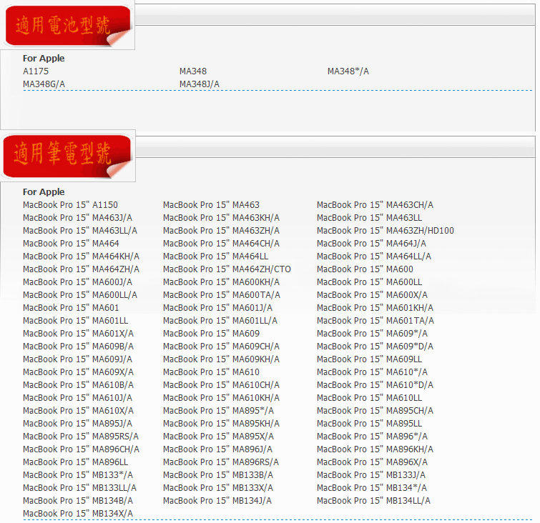Viewport: 540px width, 523px height.
Task: Click MacBook Pro 15" MA895X/A
Action: tap(218, 436)
